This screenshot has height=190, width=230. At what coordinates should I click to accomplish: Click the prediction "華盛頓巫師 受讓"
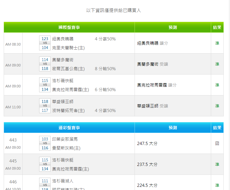click(x=153, y=106)
